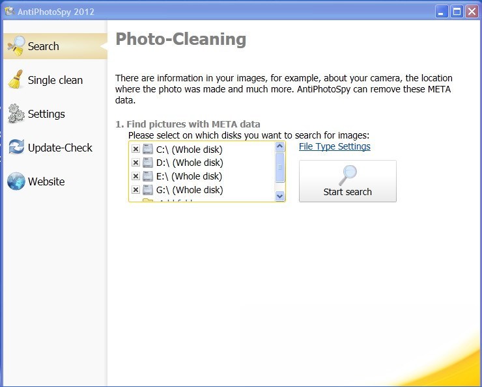Click the disk list scroll-up arrow
The height and width of the screenshot is (387, 482).
click(279, 147)
